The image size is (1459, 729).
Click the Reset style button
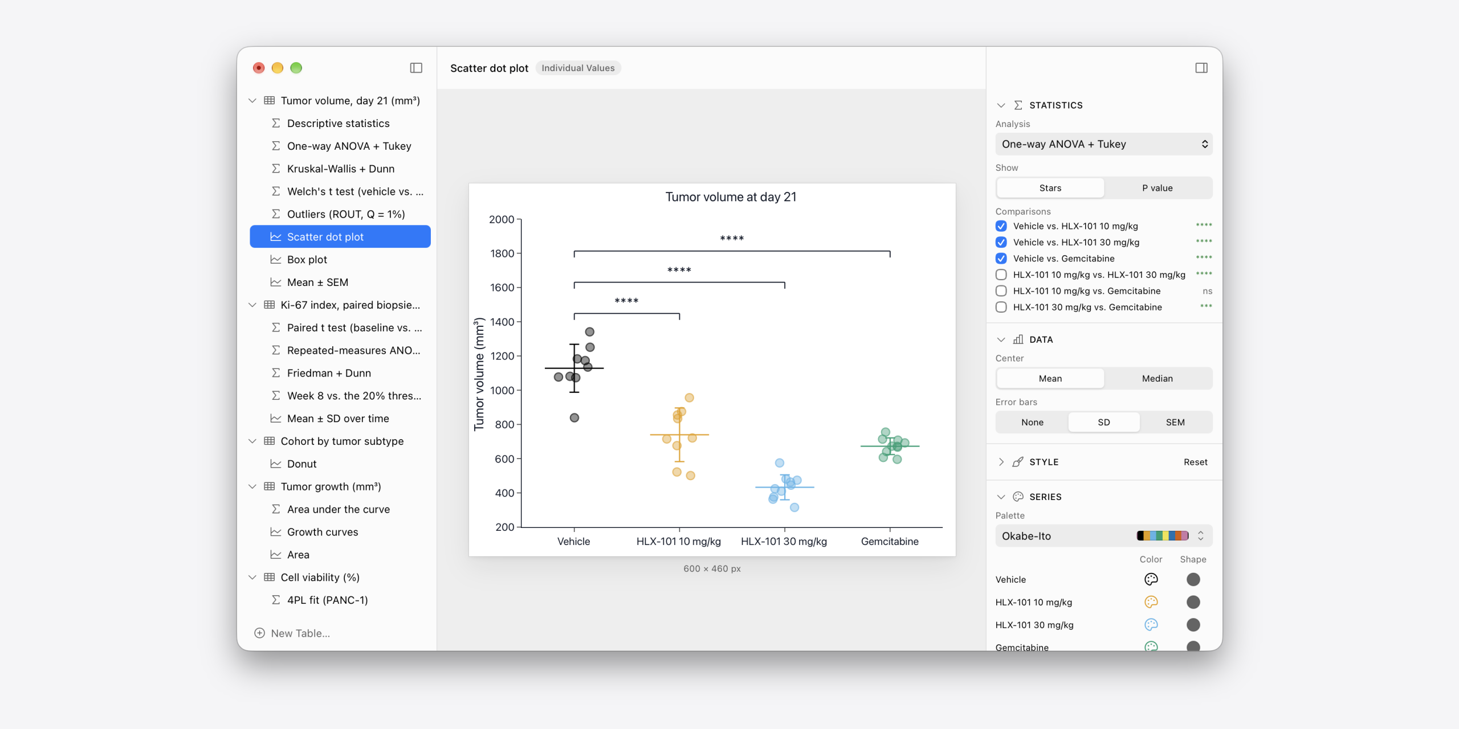[x=1196, y=462]
